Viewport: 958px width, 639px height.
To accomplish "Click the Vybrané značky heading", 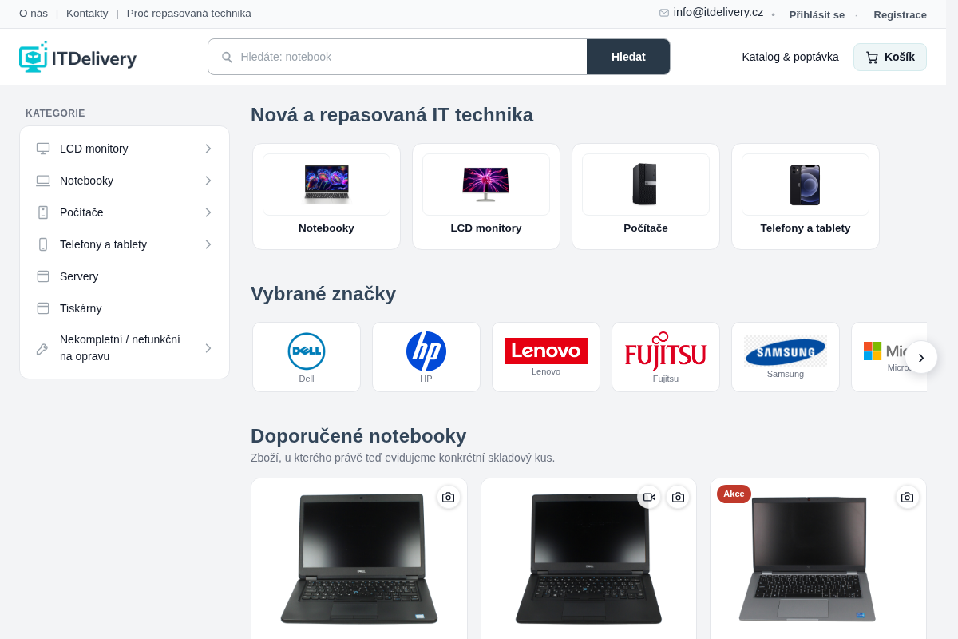I will (x=323, y=294).
